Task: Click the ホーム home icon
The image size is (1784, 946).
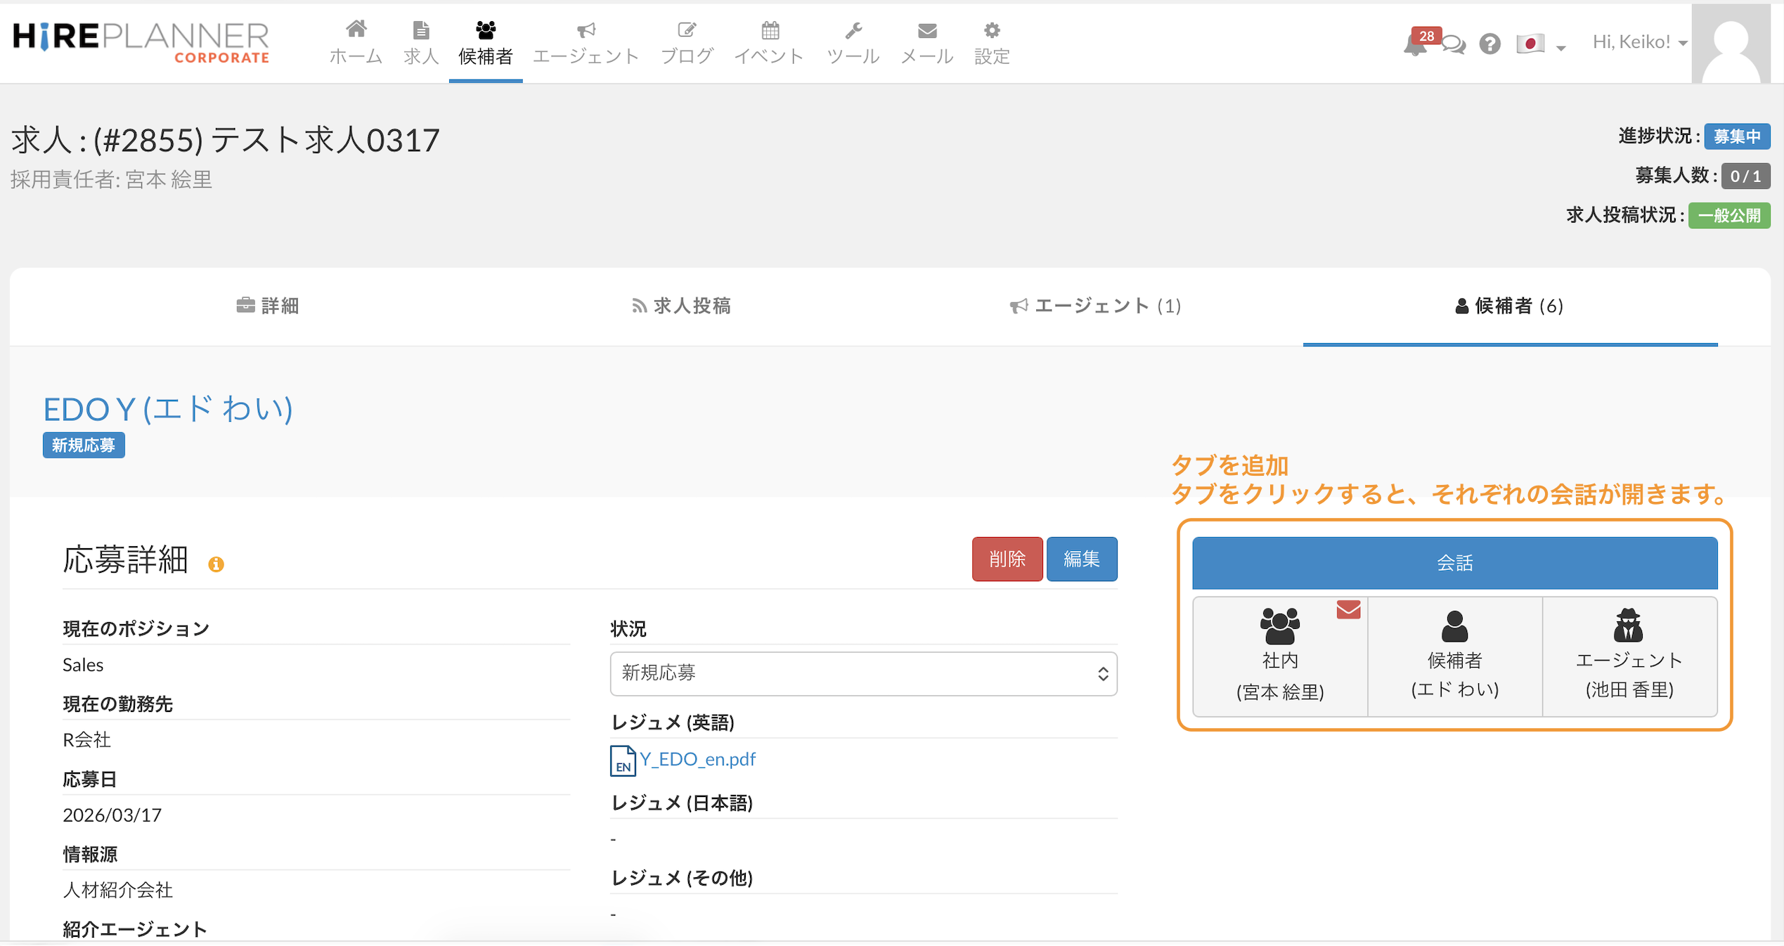Action: [x=356, y=30]
